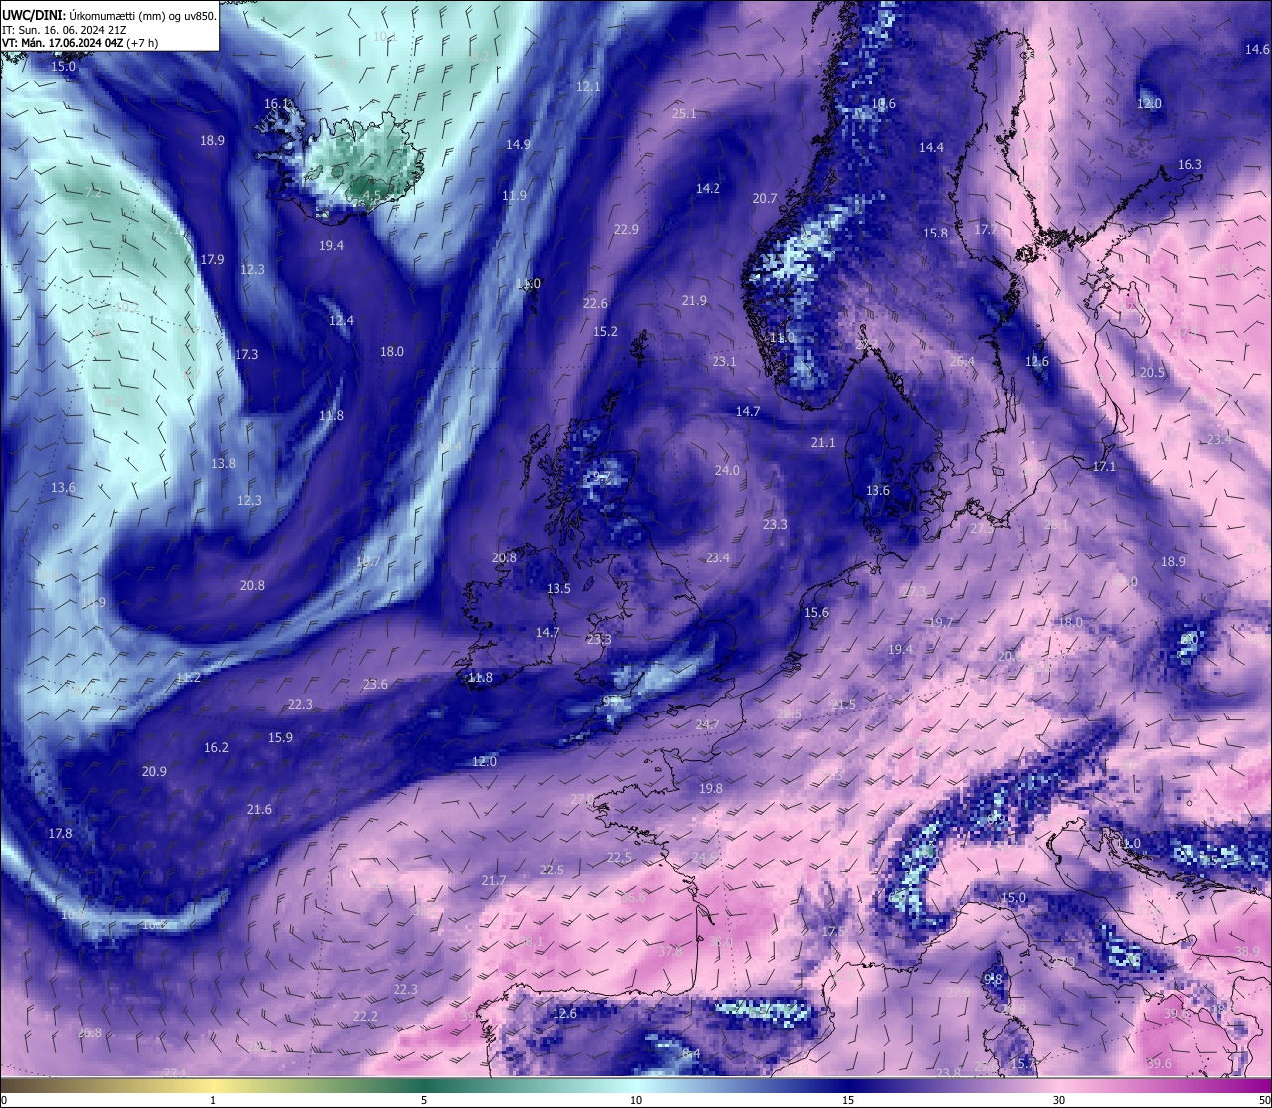Click the 5 tick on the color scale
Viewport: 1272px width, 1108px height.
(424, 1100)
